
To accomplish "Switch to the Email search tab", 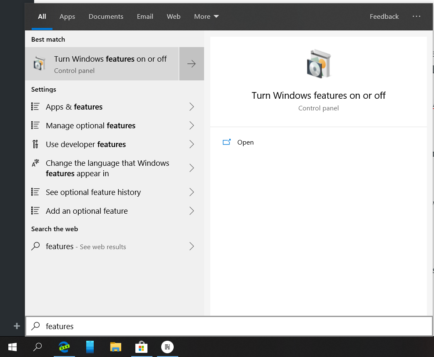I will click(x=145, y=16).
